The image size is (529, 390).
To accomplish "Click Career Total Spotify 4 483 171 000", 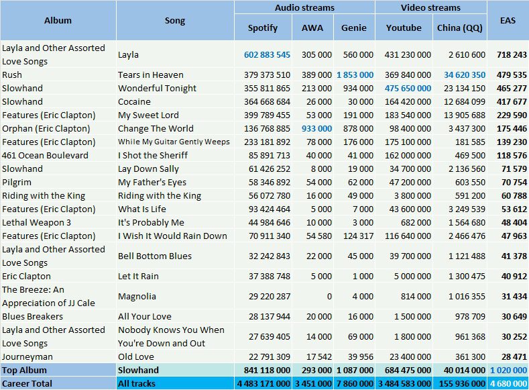I will [263, 383].
